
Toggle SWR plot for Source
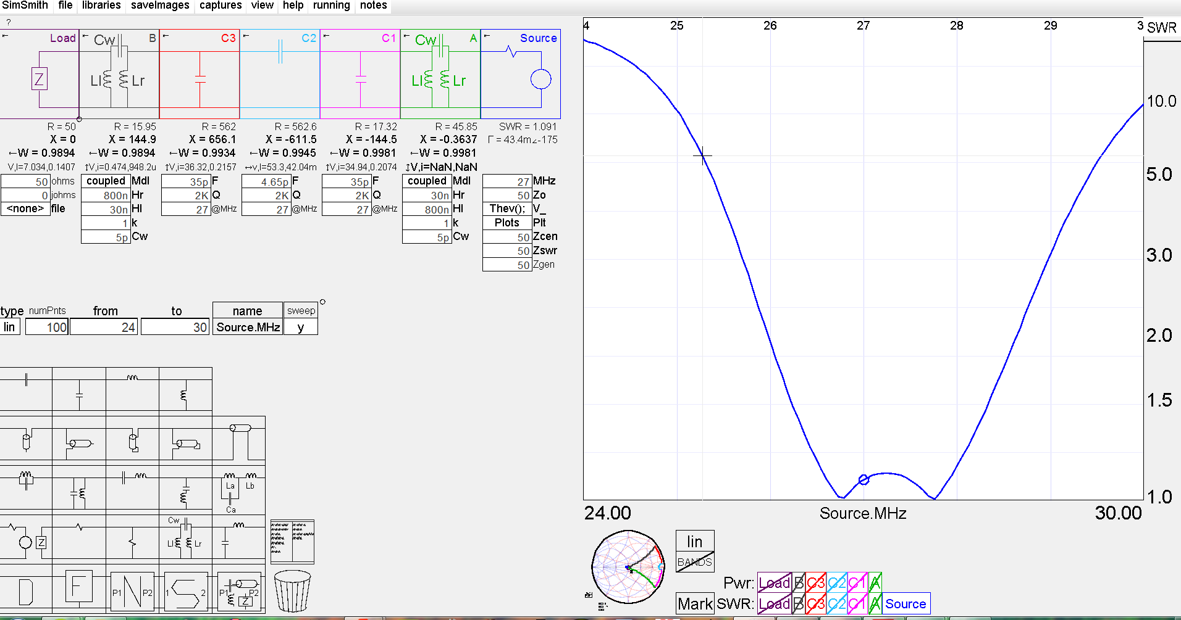906,604
